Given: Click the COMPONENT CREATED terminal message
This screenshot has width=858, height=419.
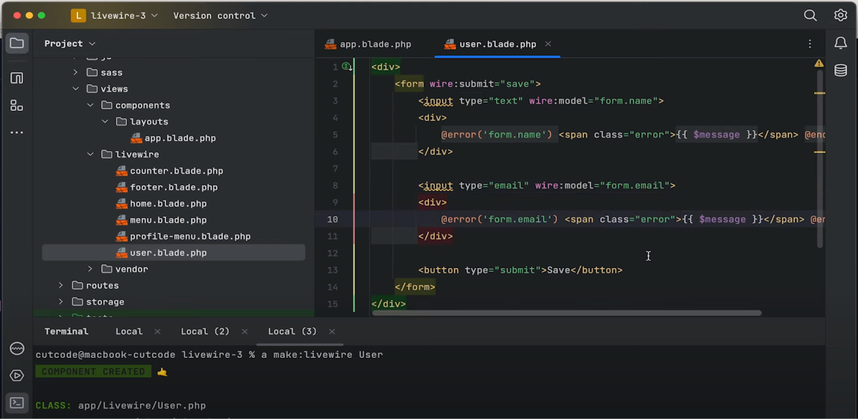Looking at the screenshot, I should (93, 372).
